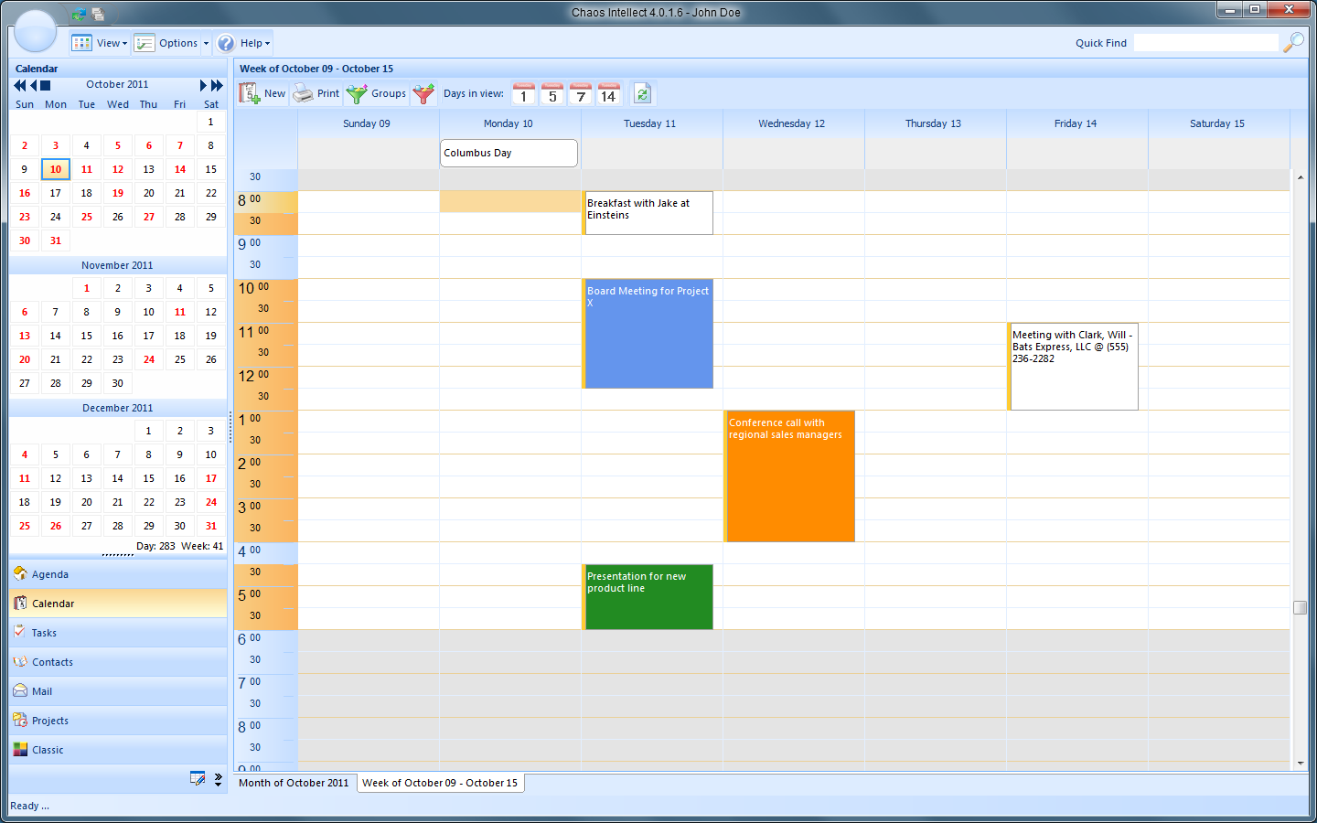Click the copy icon in the quick access bar

[x=98, y=15]
